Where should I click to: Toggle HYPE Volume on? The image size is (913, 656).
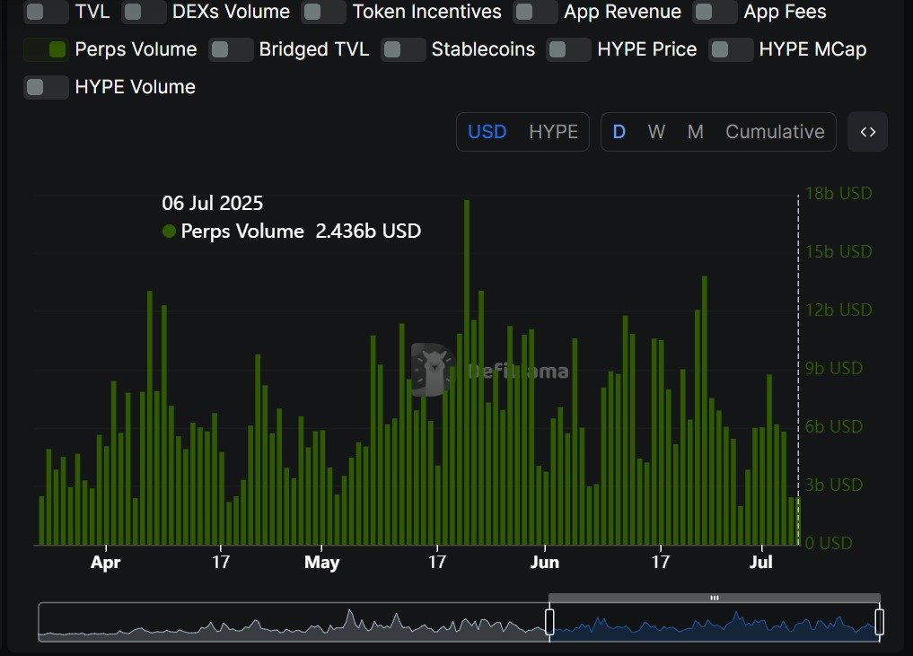46,87
